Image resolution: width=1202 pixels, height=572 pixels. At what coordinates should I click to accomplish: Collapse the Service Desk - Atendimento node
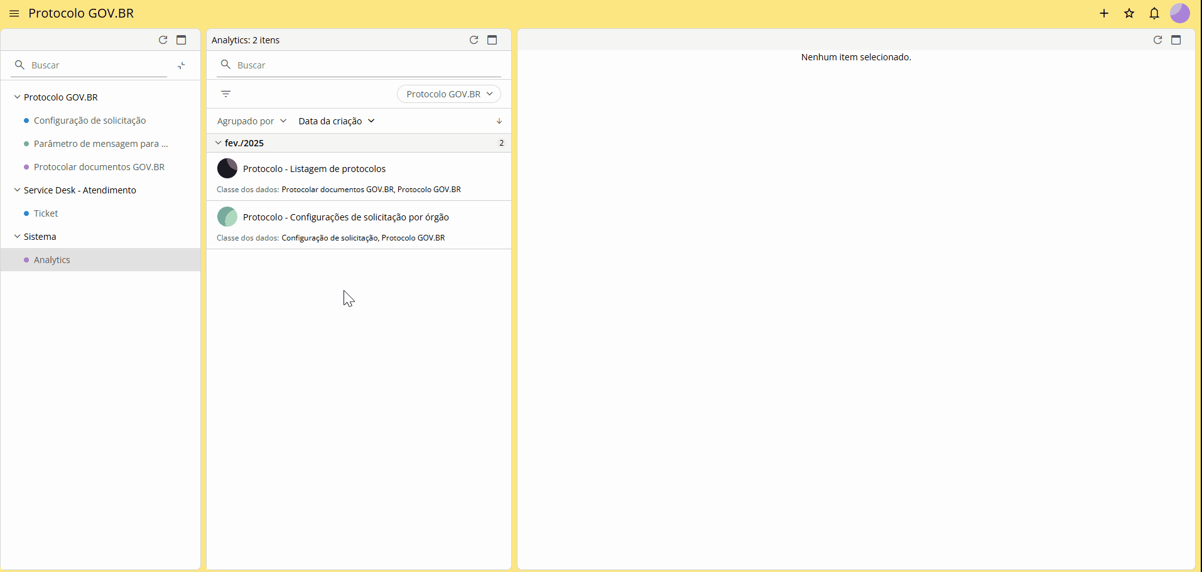click(17, 190)
